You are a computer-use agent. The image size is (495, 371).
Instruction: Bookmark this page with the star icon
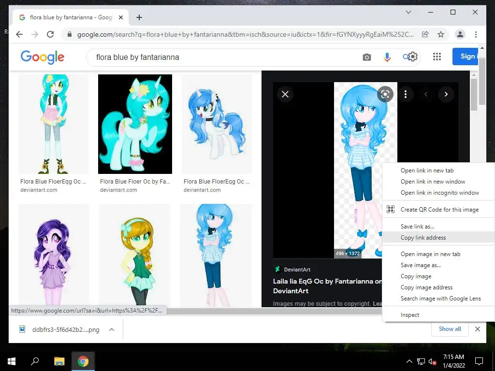click(441, 34)
